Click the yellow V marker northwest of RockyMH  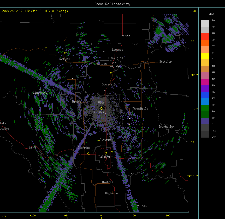(x=46, y=48)
